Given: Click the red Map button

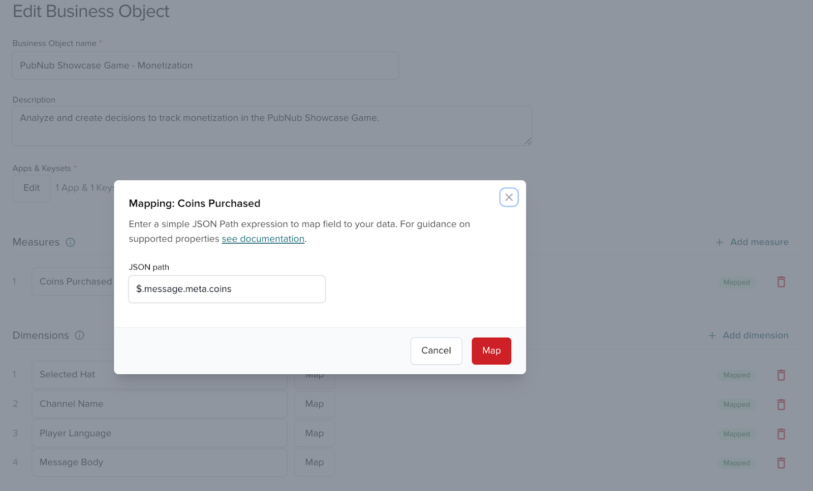Looking at the screenshot, I should click(491, 351).
